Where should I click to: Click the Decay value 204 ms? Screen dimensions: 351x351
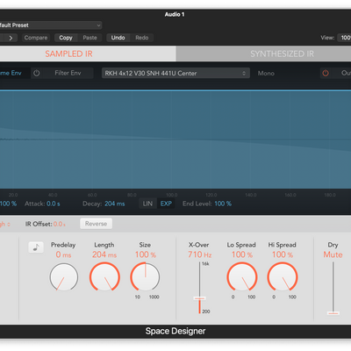coord(115,204)
